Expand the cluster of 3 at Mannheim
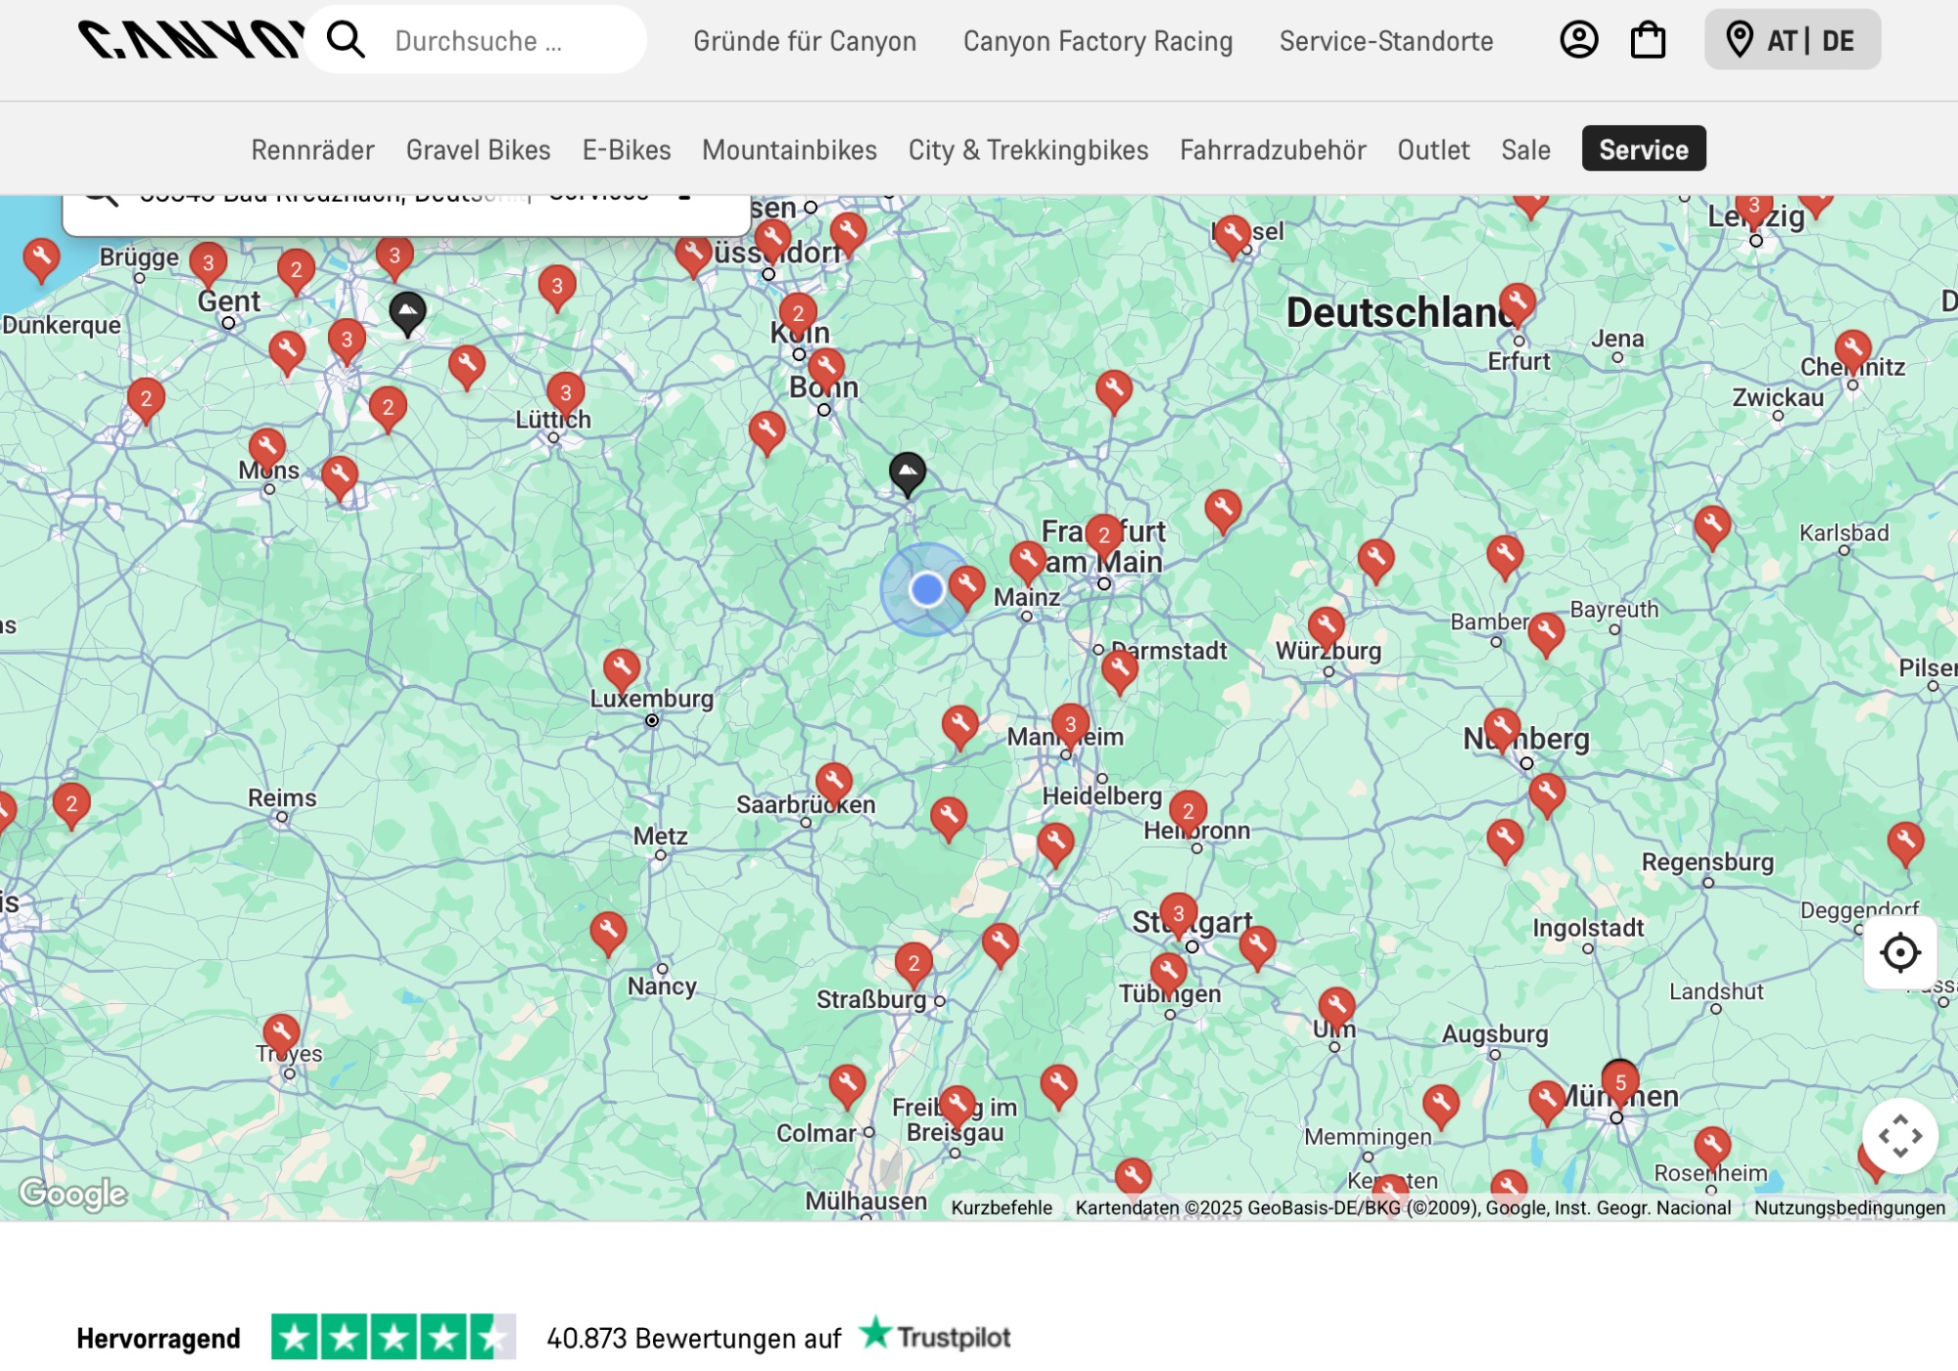This screenshot has height=1371, width=1958. coord(1070,724)
